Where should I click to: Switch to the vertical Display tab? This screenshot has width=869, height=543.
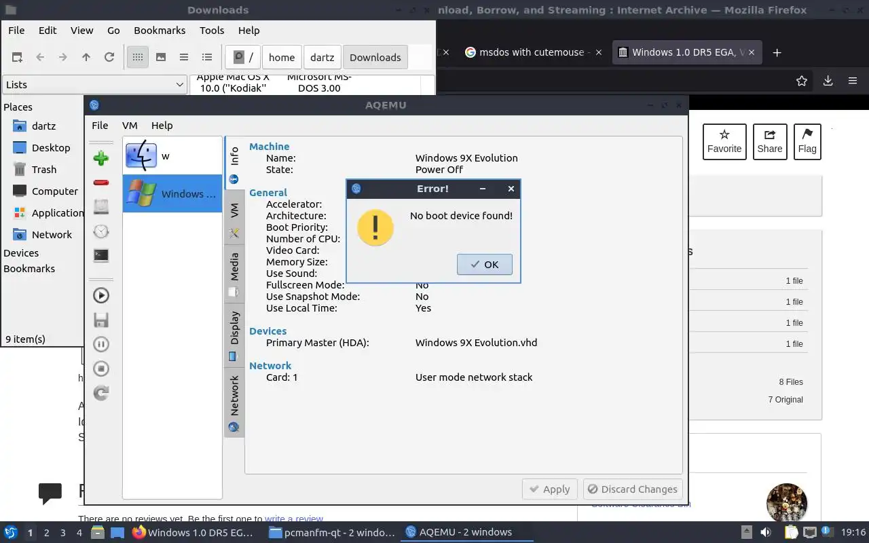coord(234,336)
